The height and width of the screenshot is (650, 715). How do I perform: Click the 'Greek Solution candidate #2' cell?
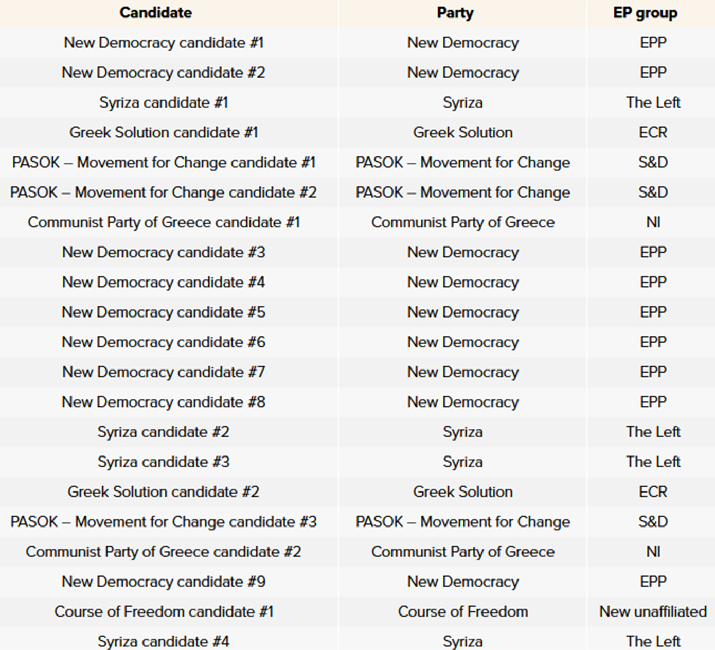pyautogui.click(x=164, y=491)
